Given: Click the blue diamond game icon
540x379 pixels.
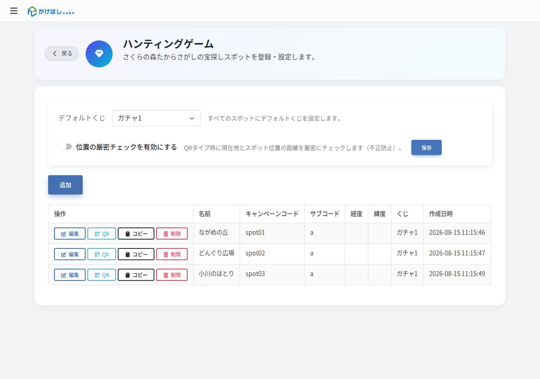Looking at the screenshot, I should pos(99,54).
